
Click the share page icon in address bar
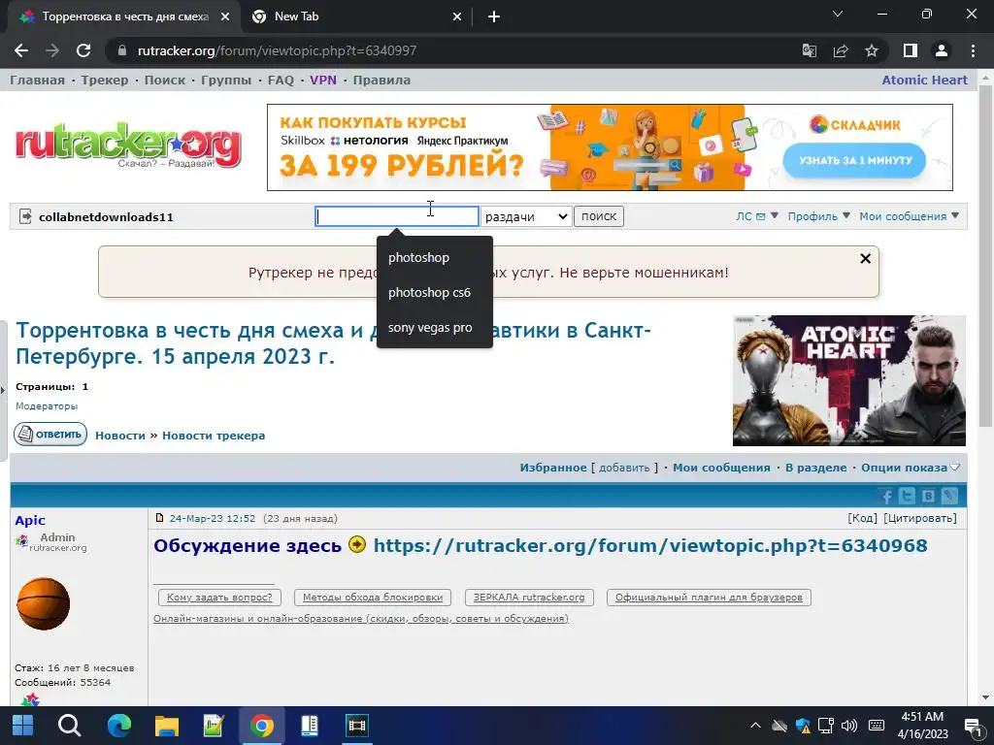[x=841, y=50]
